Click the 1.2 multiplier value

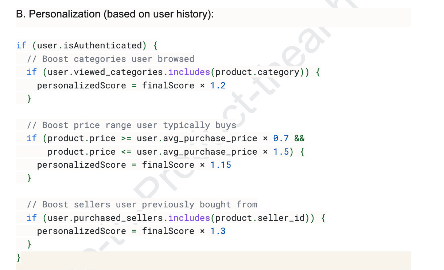218,86
